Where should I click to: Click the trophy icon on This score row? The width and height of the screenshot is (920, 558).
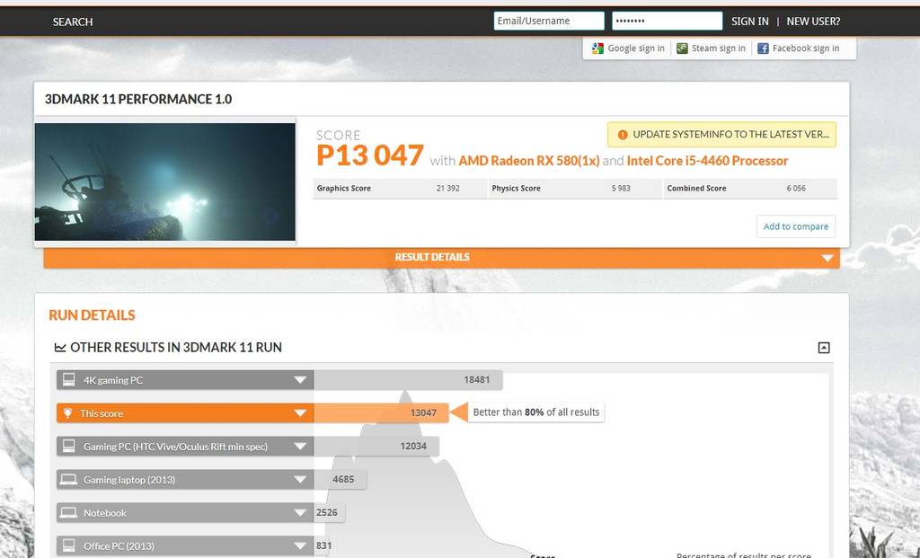pyautogui.click(x=67, y=413)
